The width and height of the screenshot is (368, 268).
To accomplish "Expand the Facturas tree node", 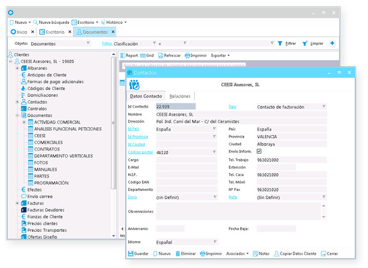I will [17, 203].
